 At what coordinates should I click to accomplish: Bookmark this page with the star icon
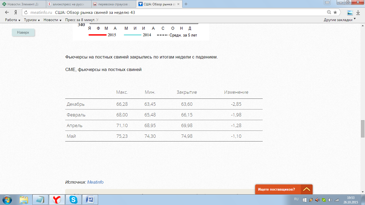pos(335,13)
